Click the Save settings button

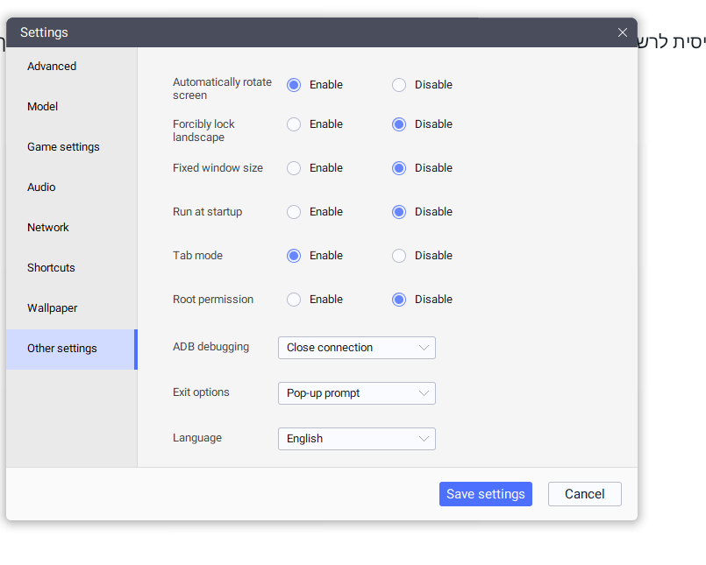point(485,494)
